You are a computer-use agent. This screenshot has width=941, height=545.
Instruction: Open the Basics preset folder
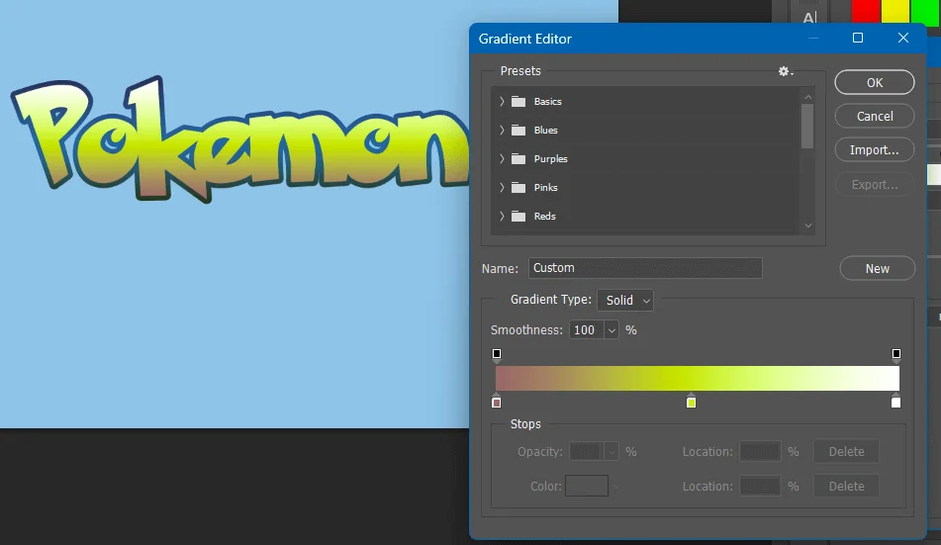(518, 102)
